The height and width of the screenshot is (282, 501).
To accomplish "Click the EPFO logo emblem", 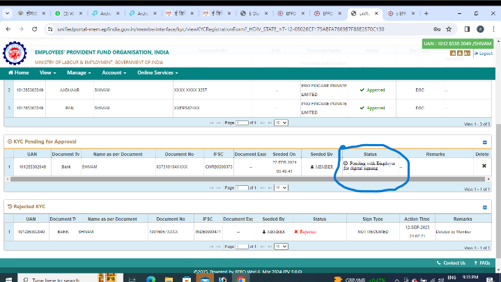I will coord(15,54).
